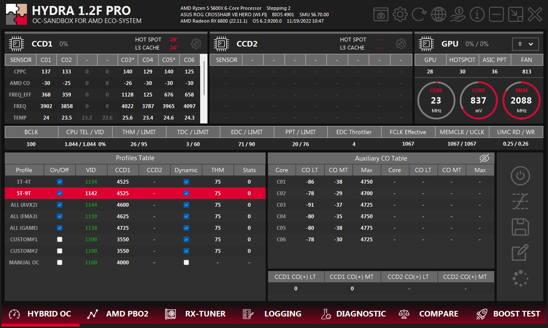This screenshot has width=548, height=328.
Task: Click the C06 sensor column header
Action: point(190,60)
